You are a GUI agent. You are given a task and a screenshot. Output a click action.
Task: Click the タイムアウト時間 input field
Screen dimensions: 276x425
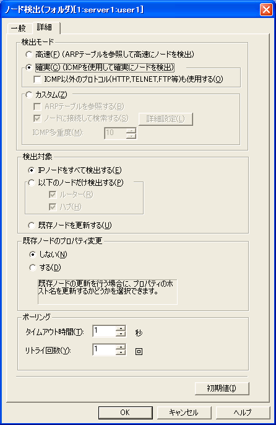pos(105,331)
